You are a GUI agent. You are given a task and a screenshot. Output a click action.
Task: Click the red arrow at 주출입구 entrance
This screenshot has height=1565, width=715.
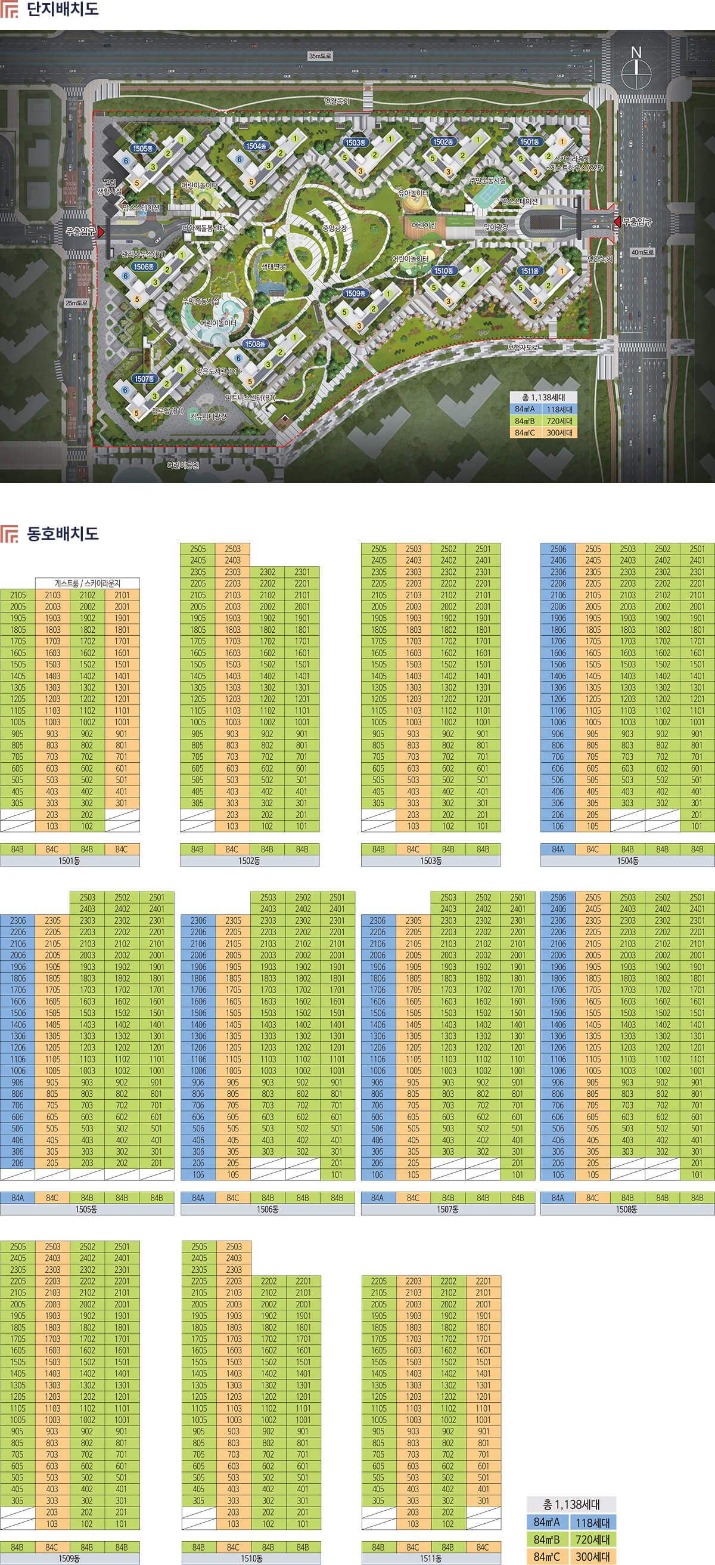(x=101, y=231)
